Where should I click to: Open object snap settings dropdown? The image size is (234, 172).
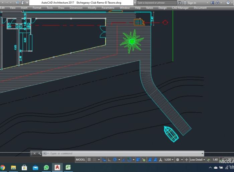point(133,160)
